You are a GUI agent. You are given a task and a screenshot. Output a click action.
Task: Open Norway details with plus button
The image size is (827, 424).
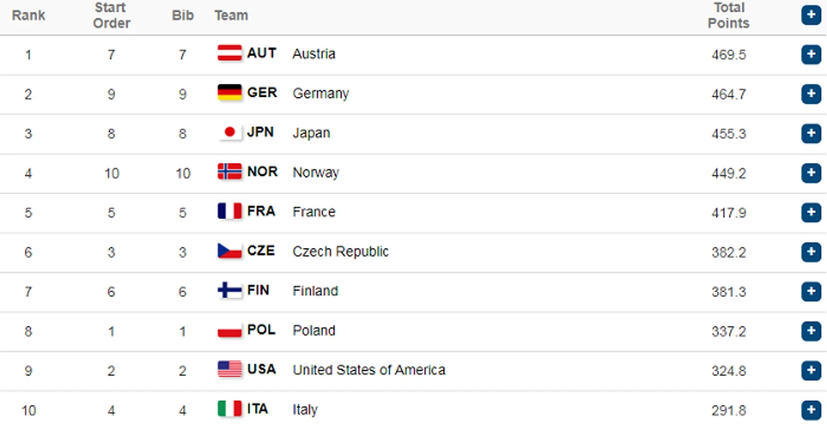(x=811, y=173)
